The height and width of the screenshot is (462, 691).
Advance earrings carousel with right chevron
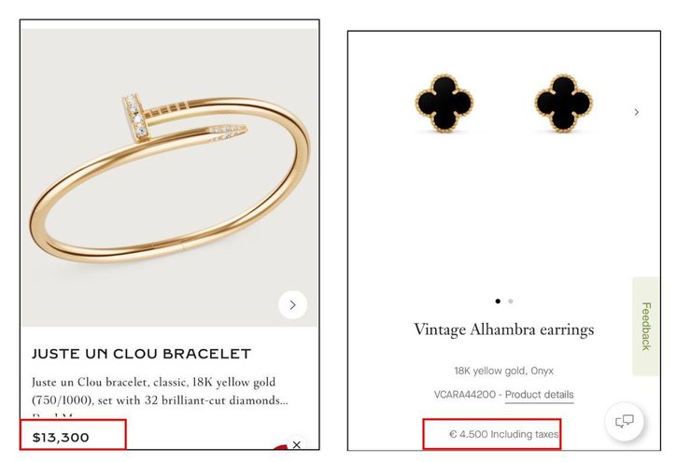coord(636,112)
